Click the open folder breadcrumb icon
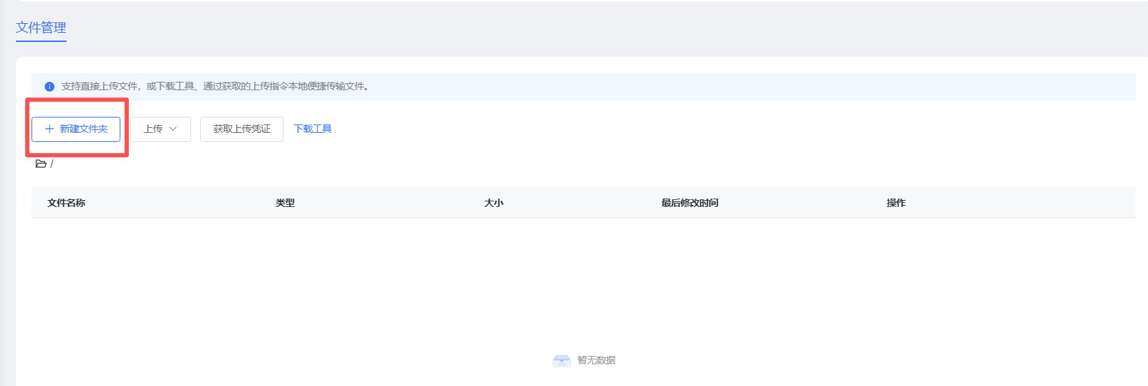Screen dimensions: 1148x386 point(41,164)
